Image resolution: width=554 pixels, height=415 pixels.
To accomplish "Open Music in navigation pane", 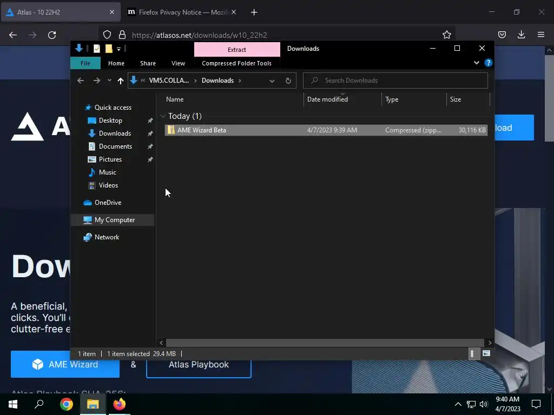I will (108, 172).
